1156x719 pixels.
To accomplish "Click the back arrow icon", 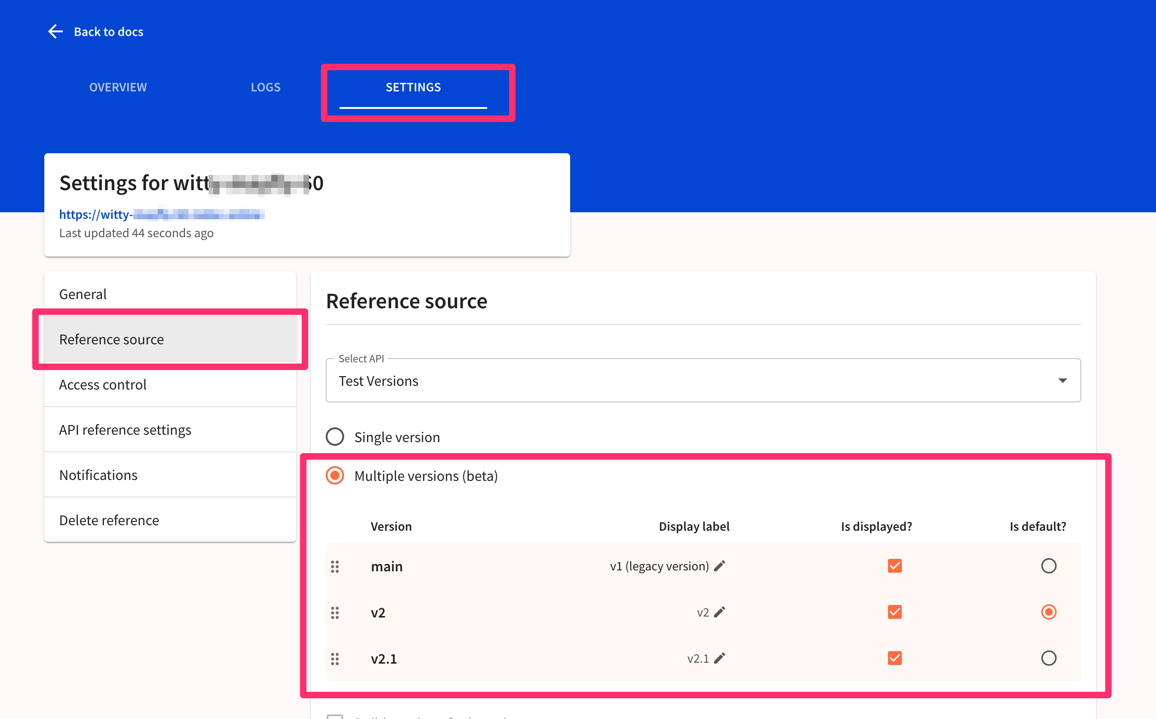I will (56, 32).
